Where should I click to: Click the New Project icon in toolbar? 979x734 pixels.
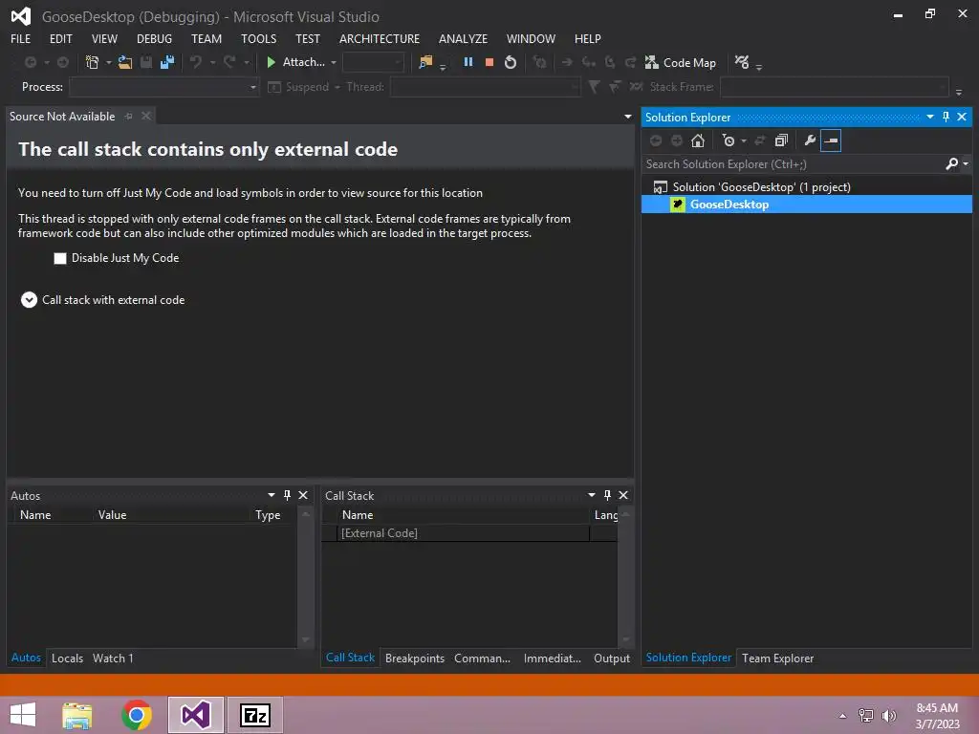coord(92,62)
